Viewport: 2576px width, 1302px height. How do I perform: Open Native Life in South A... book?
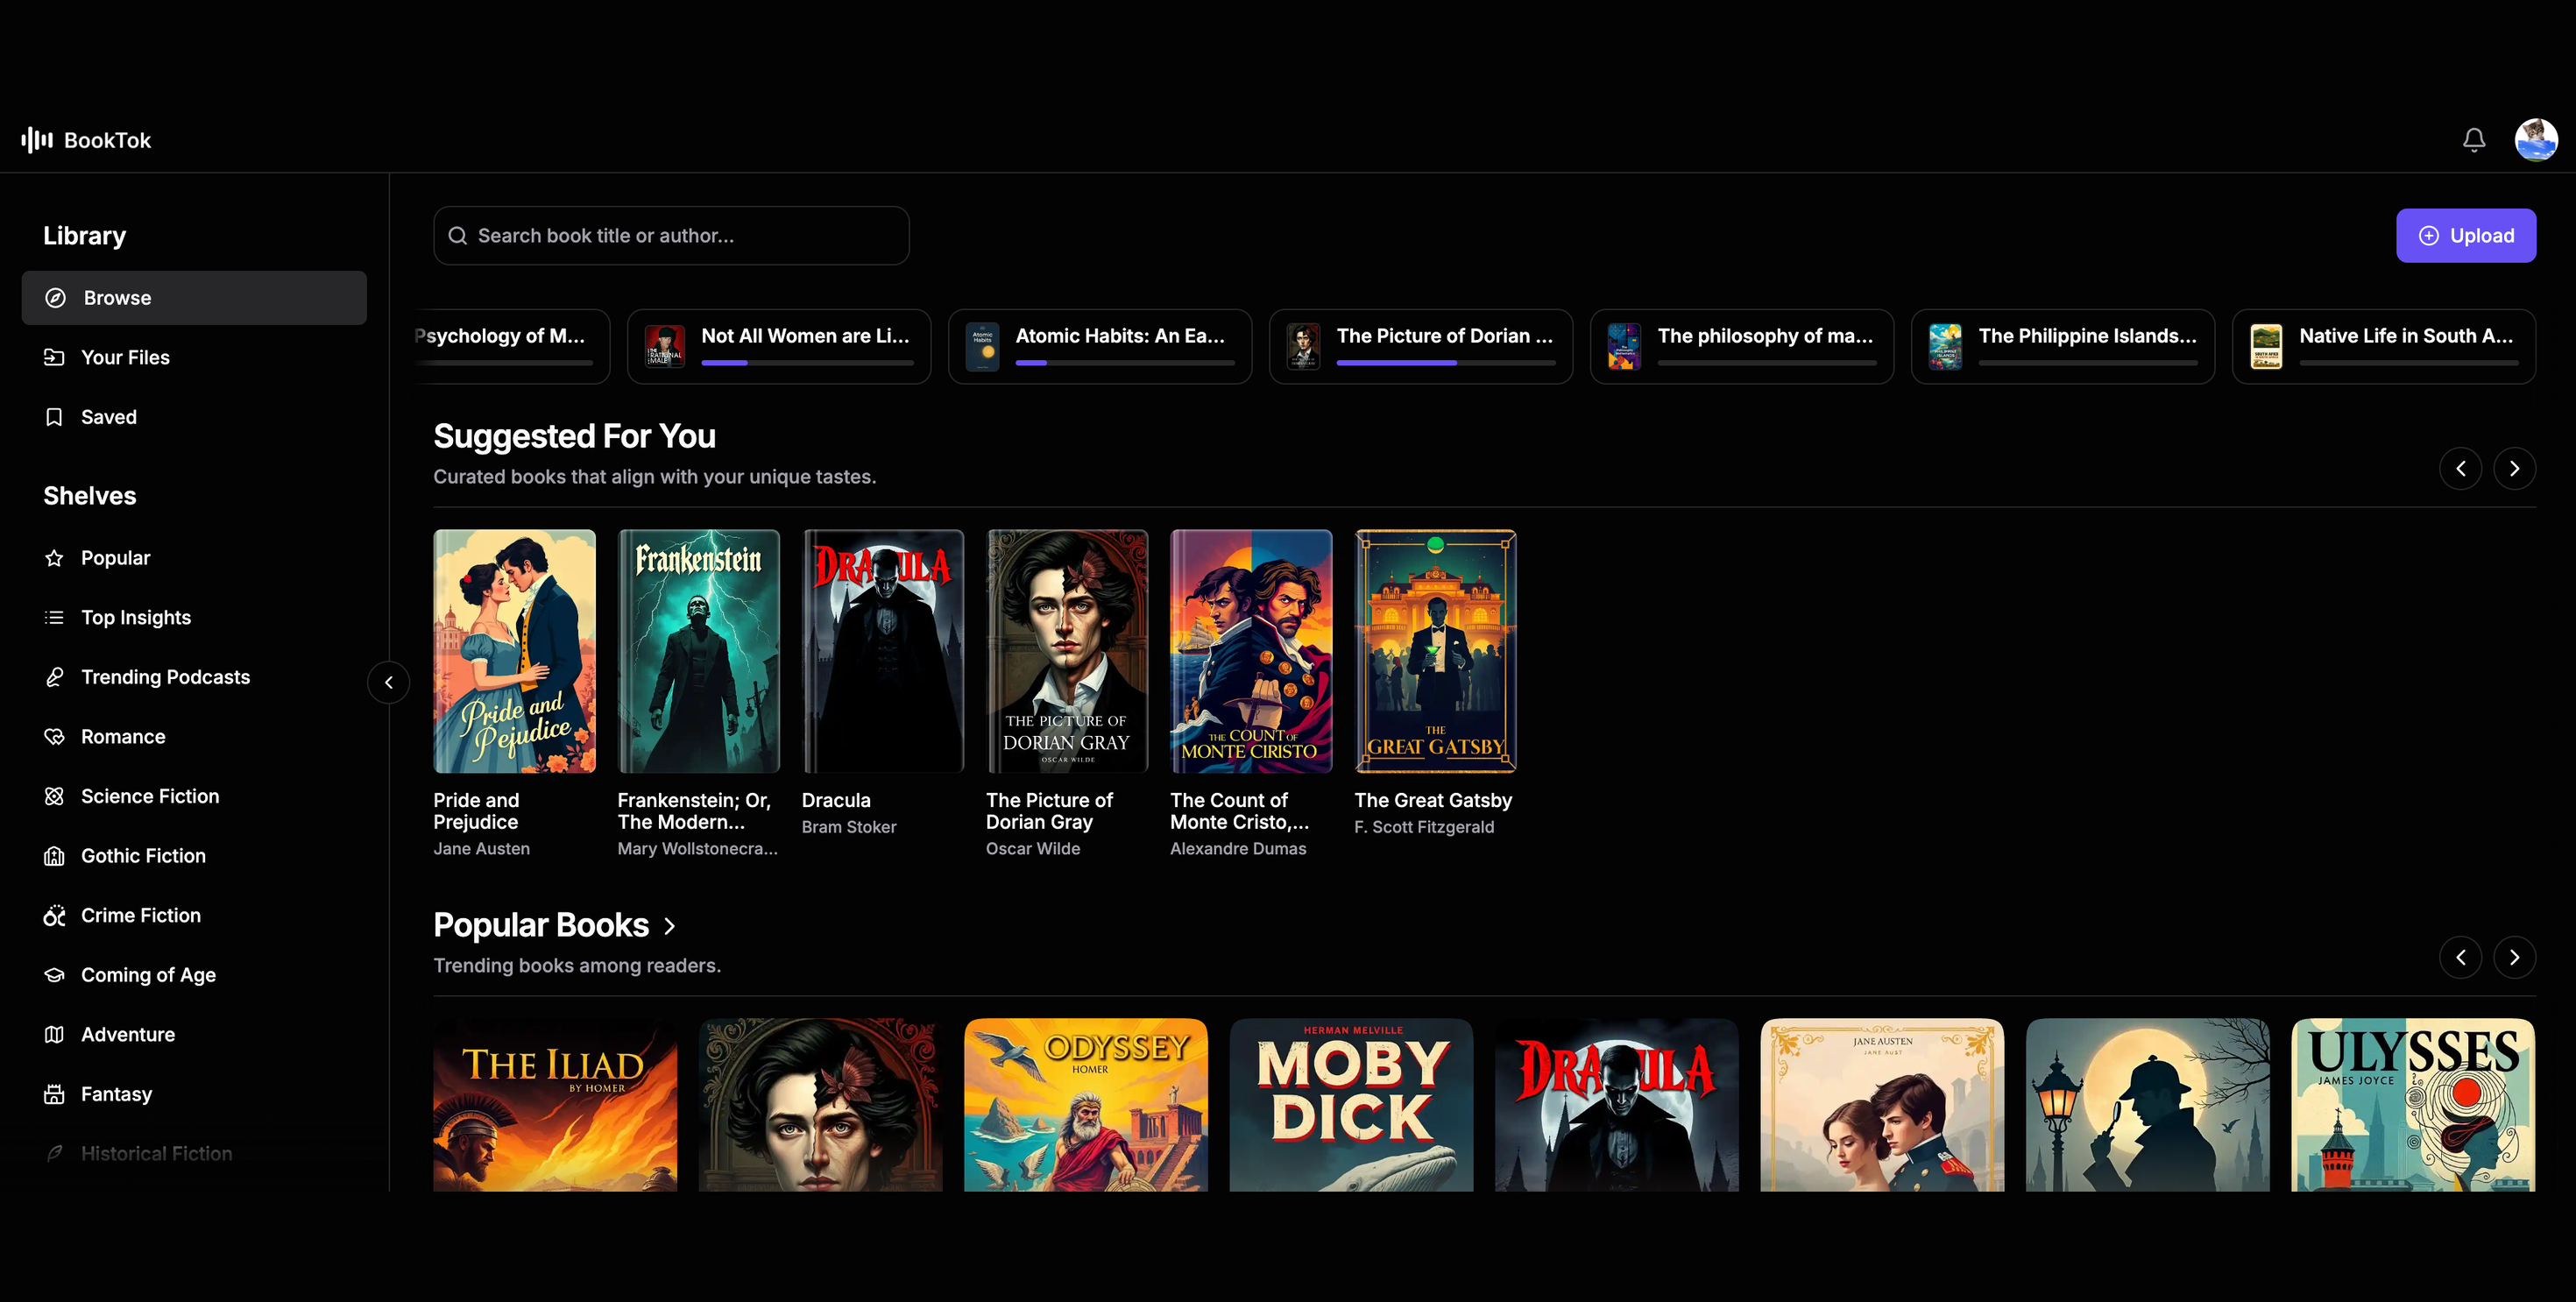pos(2384,347)
